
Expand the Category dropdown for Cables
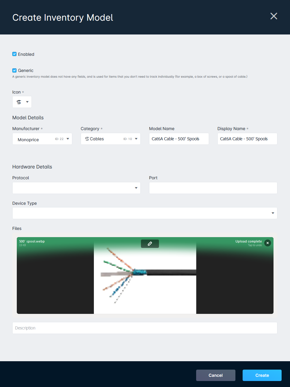tap(136, 139)
